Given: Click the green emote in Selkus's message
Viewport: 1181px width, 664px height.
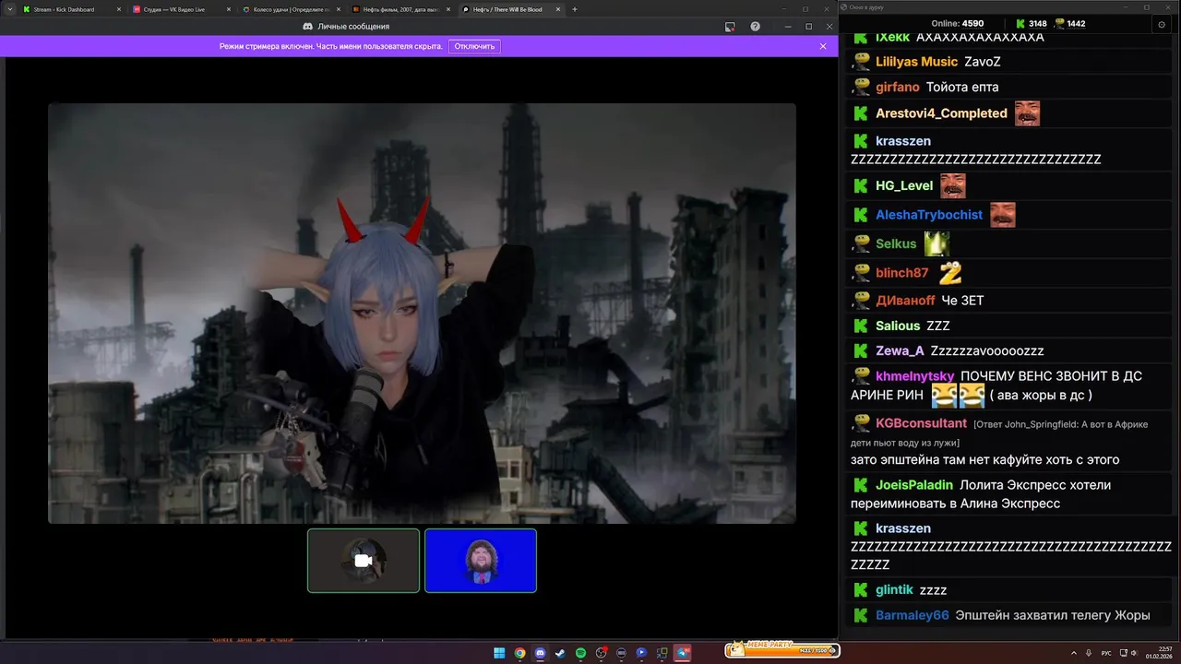Looking at the screenshot, I should click(x=936, y=244).
